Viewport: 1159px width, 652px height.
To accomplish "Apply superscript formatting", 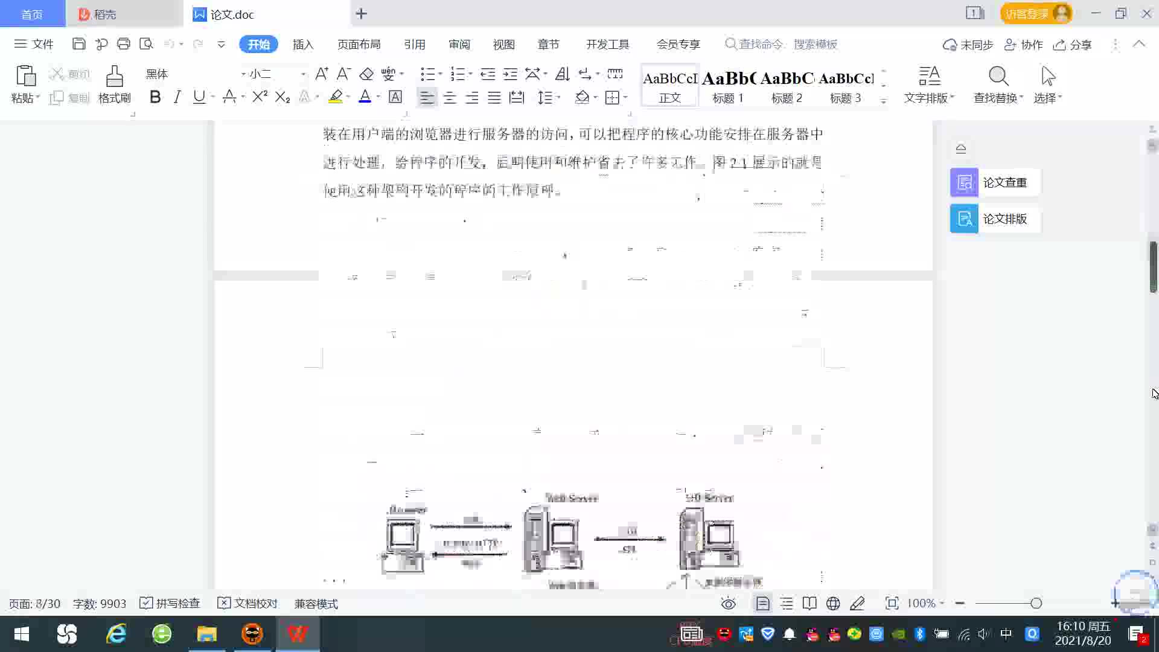I will [260, 97].
